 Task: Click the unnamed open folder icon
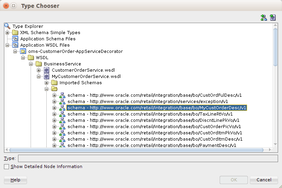[x=54, y=89]
